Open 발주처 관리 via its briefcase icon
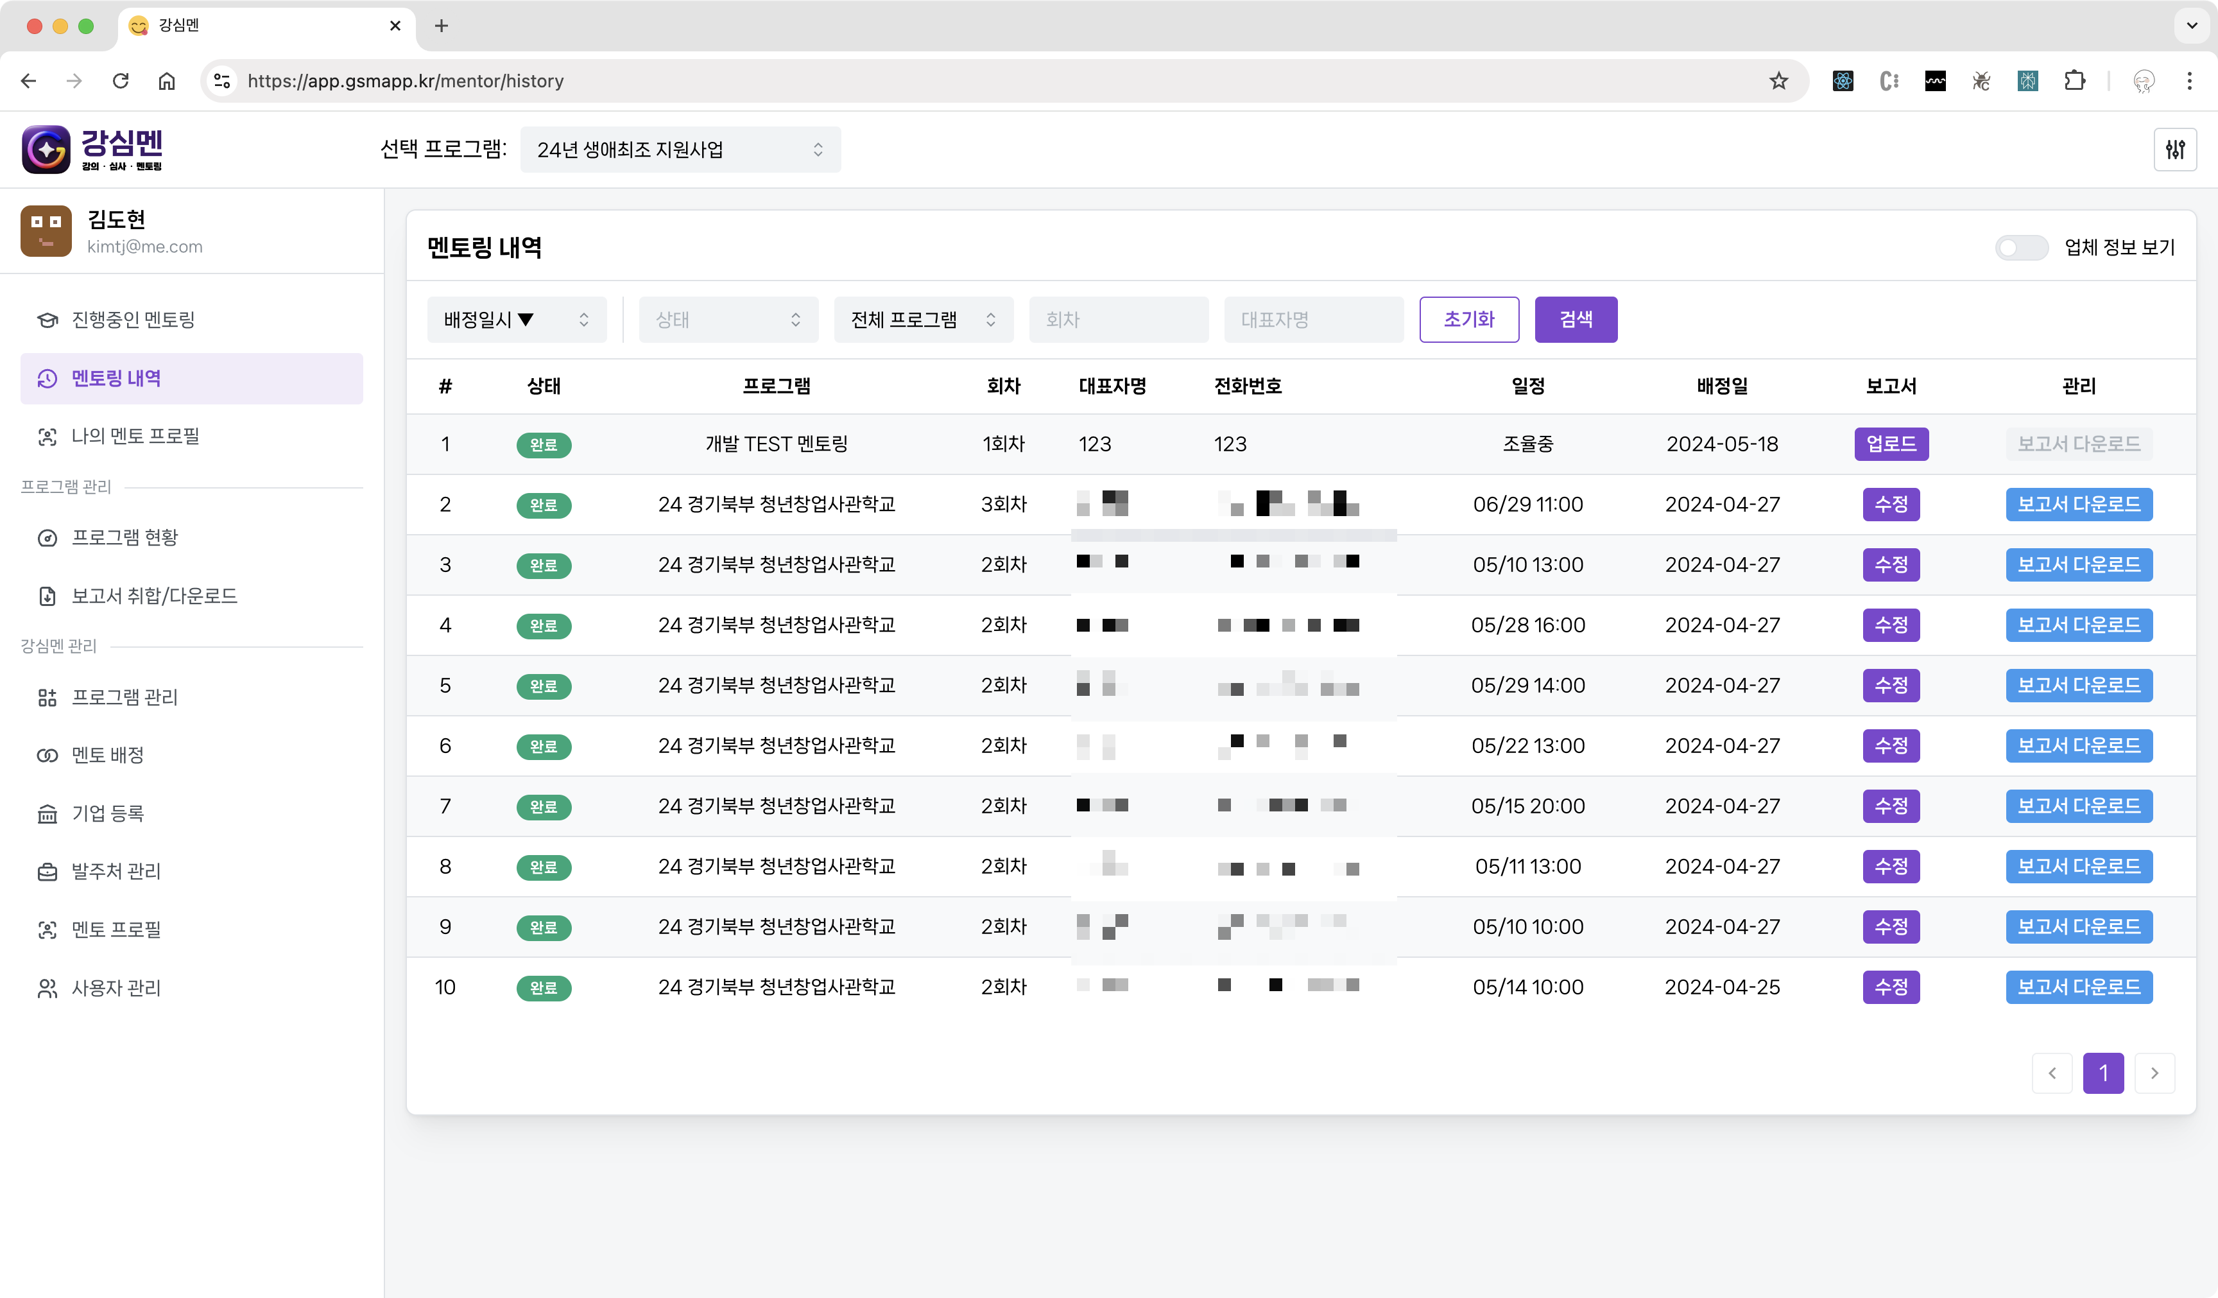2218x1298 pixels. pyautogui.click(x=47, y=871)
